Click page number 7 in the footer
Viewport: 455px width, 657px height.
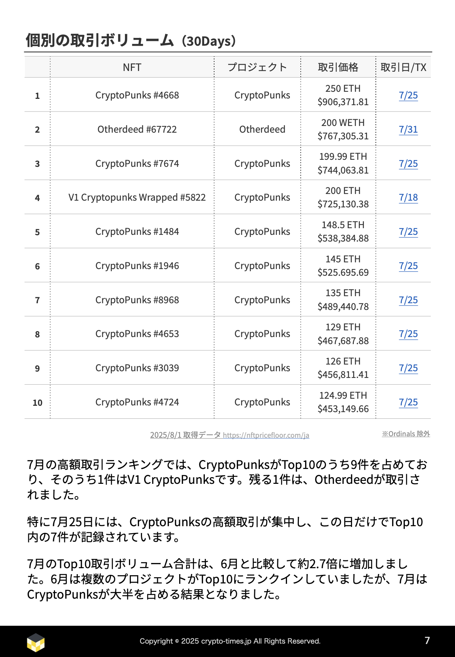point(427,641)
